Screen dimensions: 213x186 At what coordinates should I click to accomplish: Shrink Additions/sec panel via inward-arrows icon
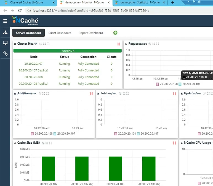(40, 94)
